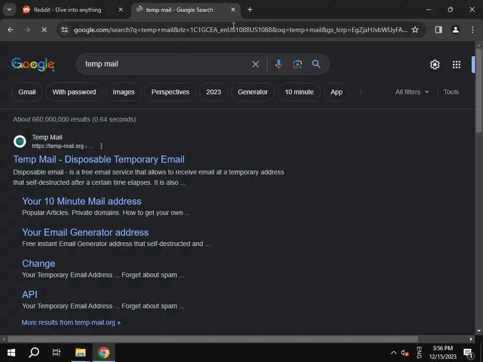Search by image with Lens icon
This screenshot has width=483, height=362.
tap(298, 64)
